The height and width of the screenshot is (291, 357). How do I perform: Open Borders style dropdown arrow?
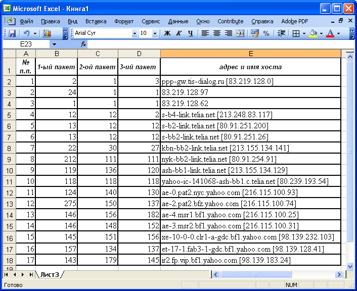tap(304, 33)
